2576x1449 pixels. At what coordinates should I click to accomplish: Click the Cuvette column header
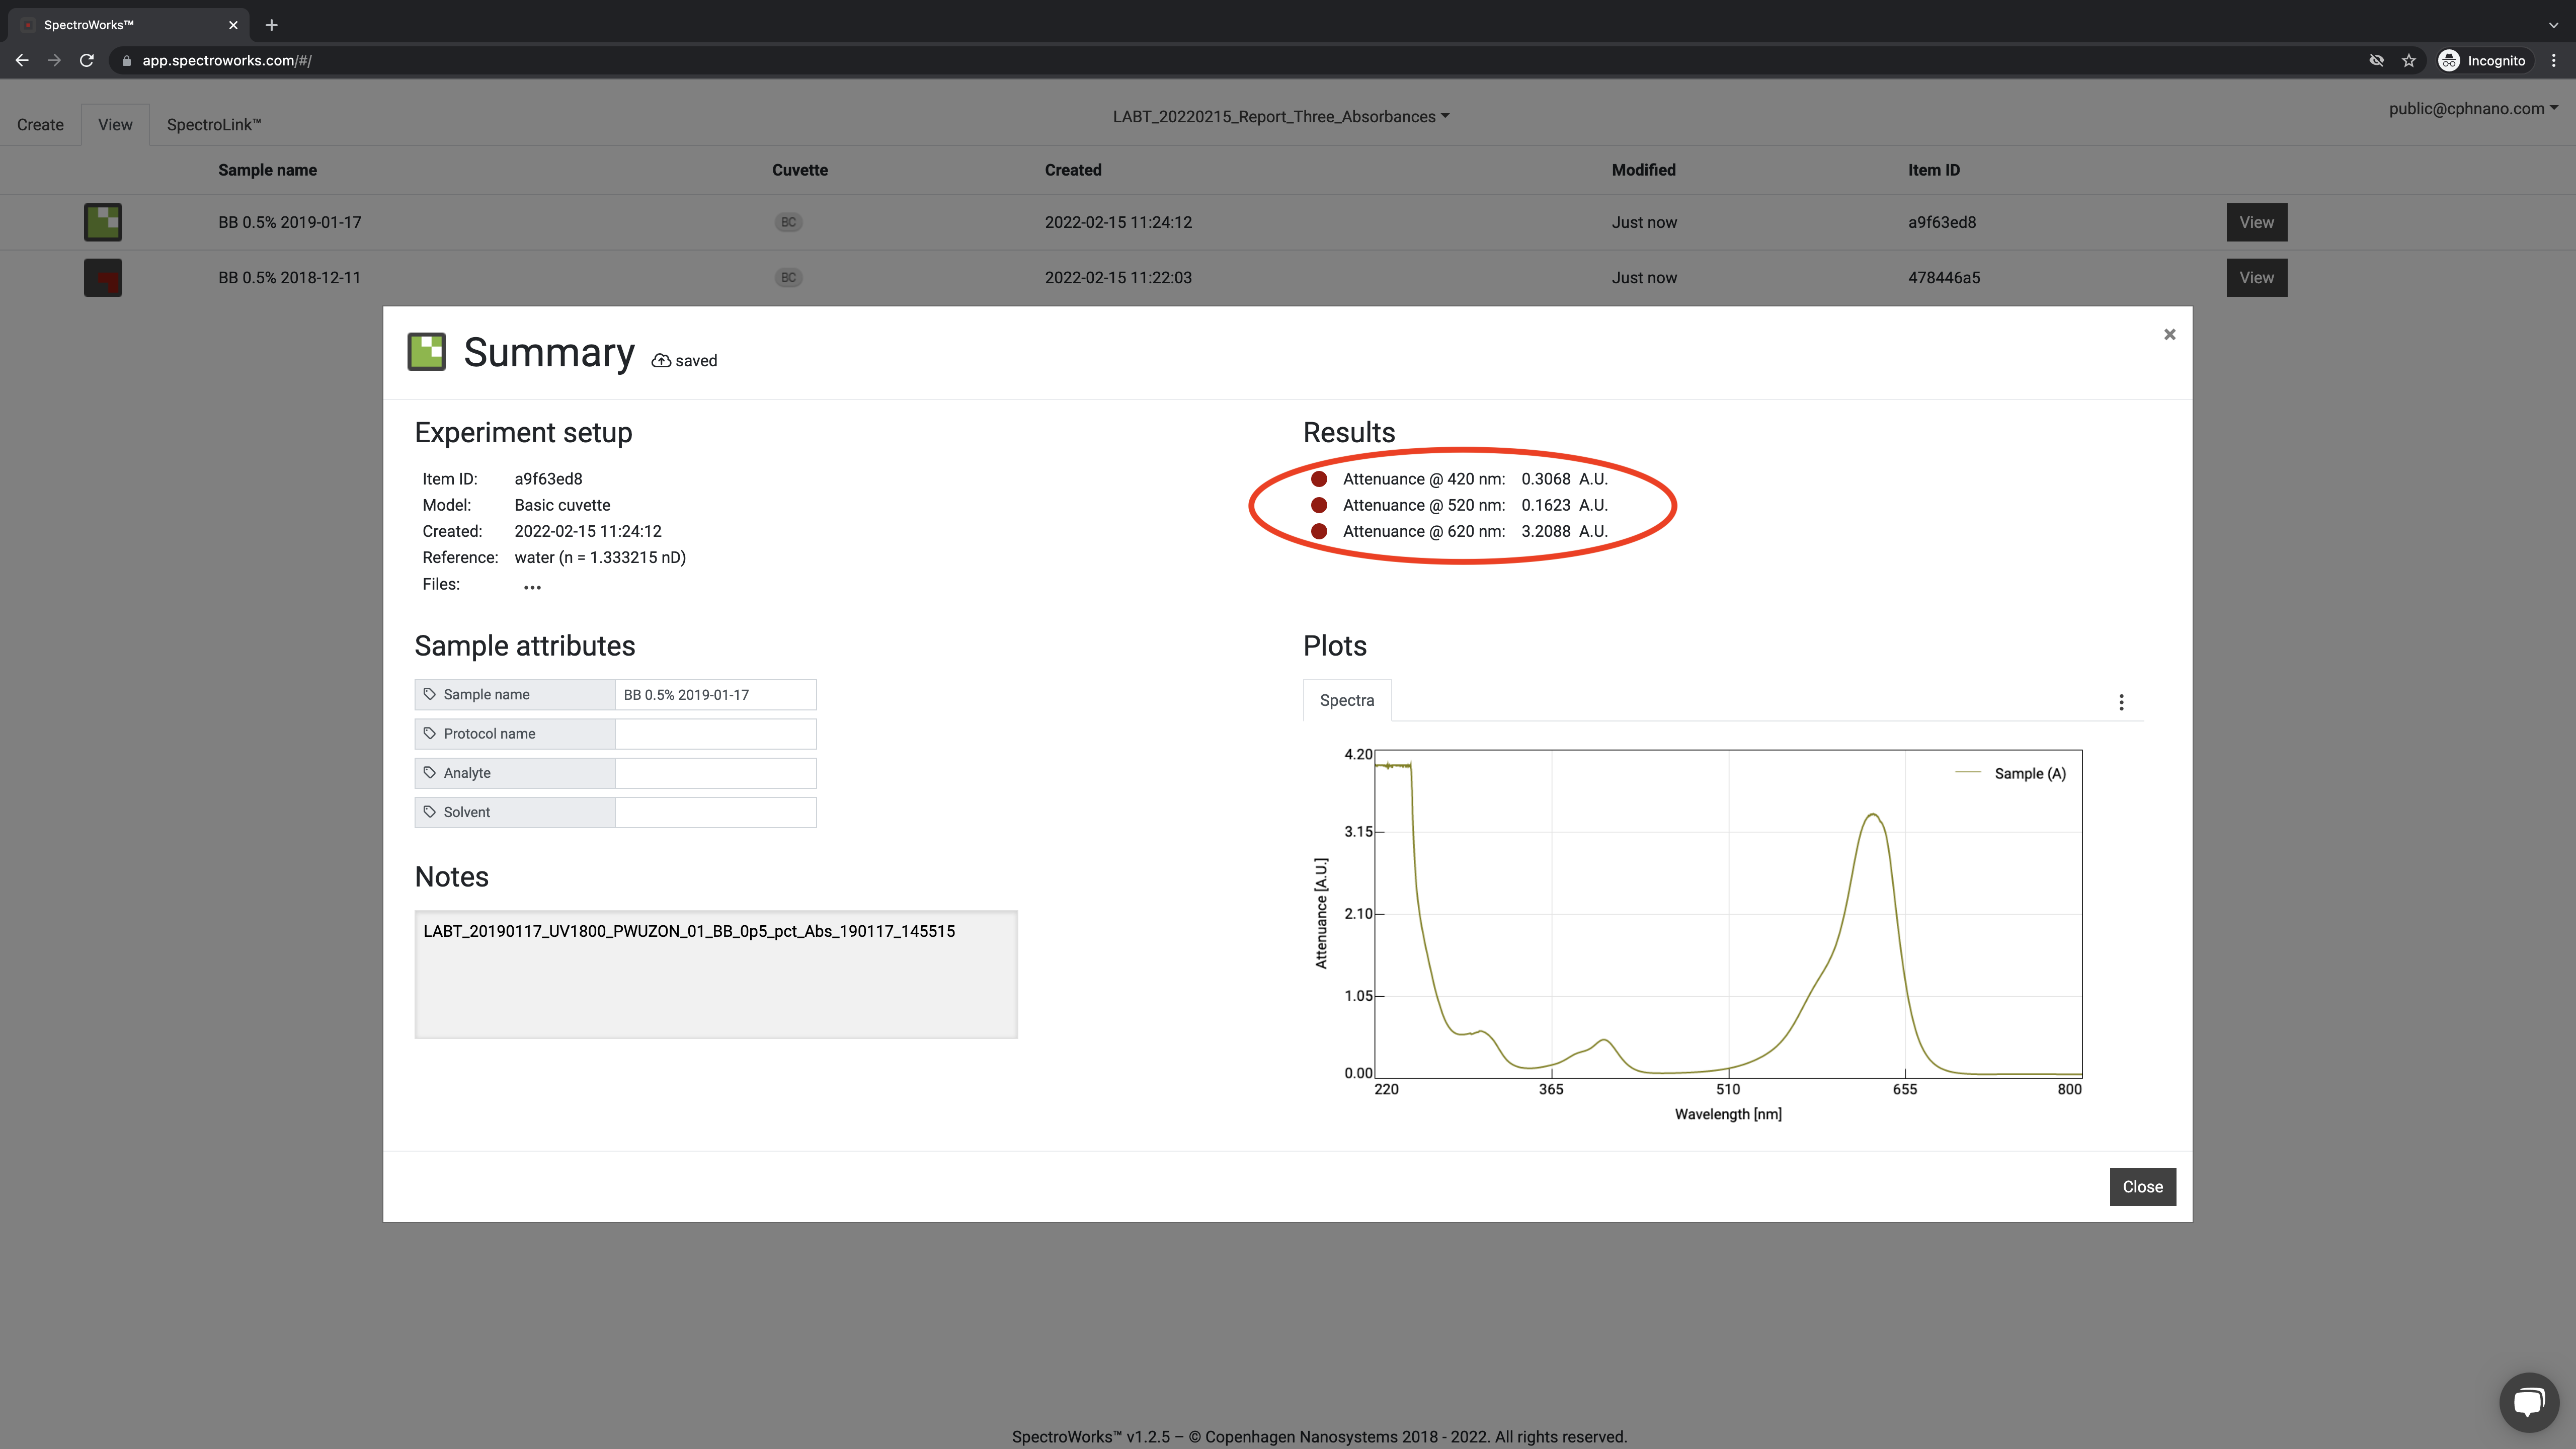(x=800, y=170)
